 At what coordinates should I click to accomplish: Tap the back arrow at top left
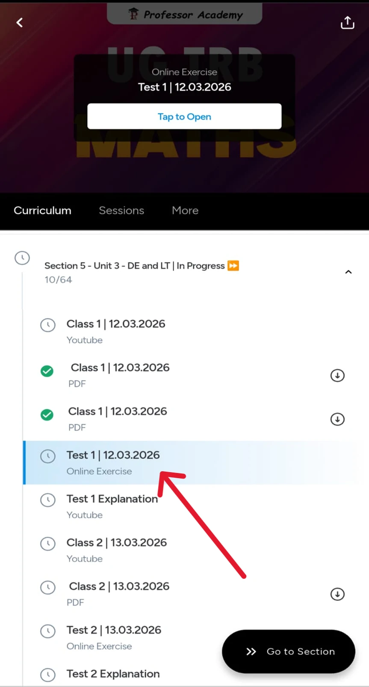click(x=19, y=22)
